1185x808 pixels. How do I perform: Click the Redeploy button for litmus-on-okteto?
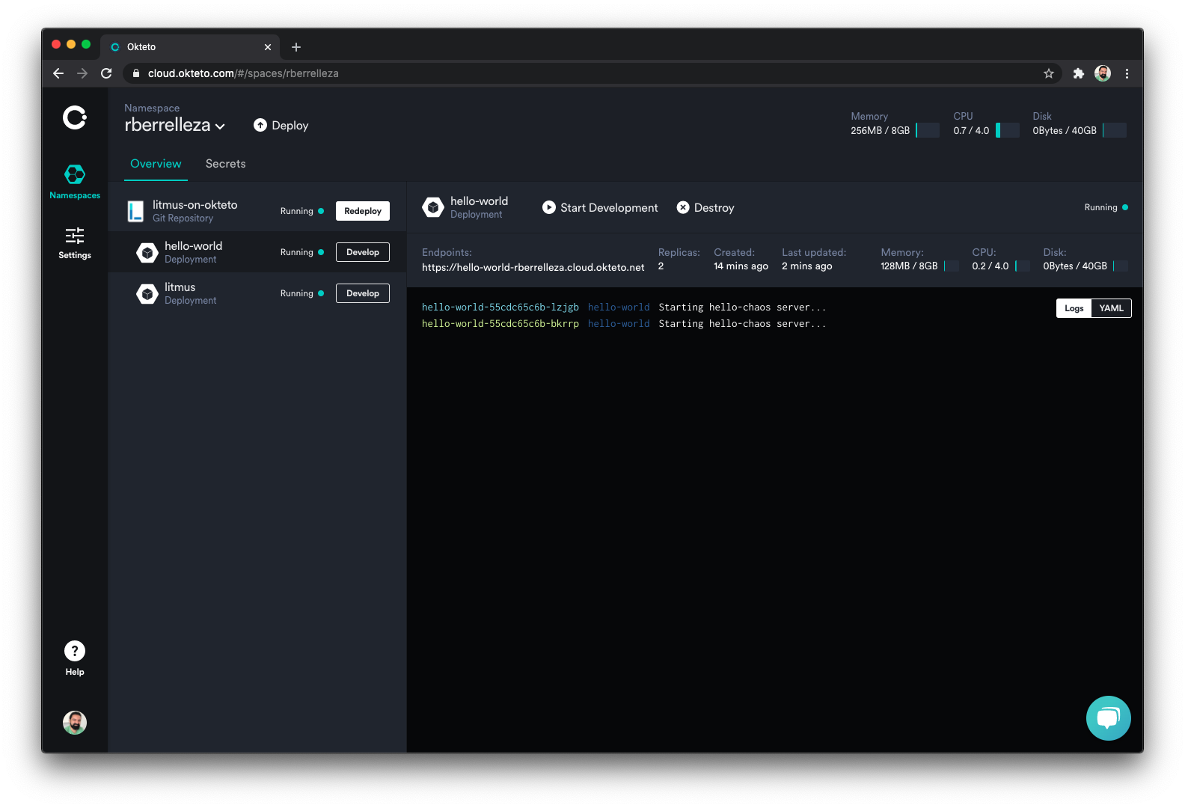click(x=363, y=211)
